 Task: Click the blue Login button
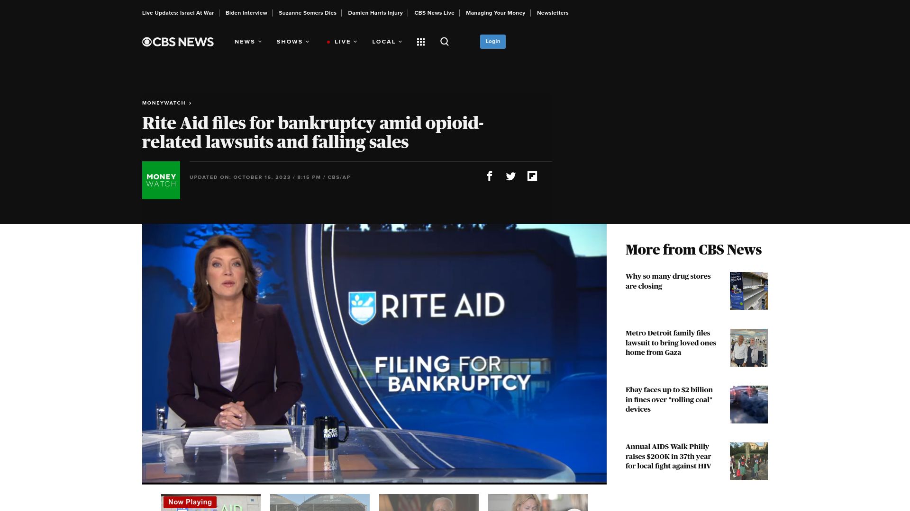coord(492,42)
